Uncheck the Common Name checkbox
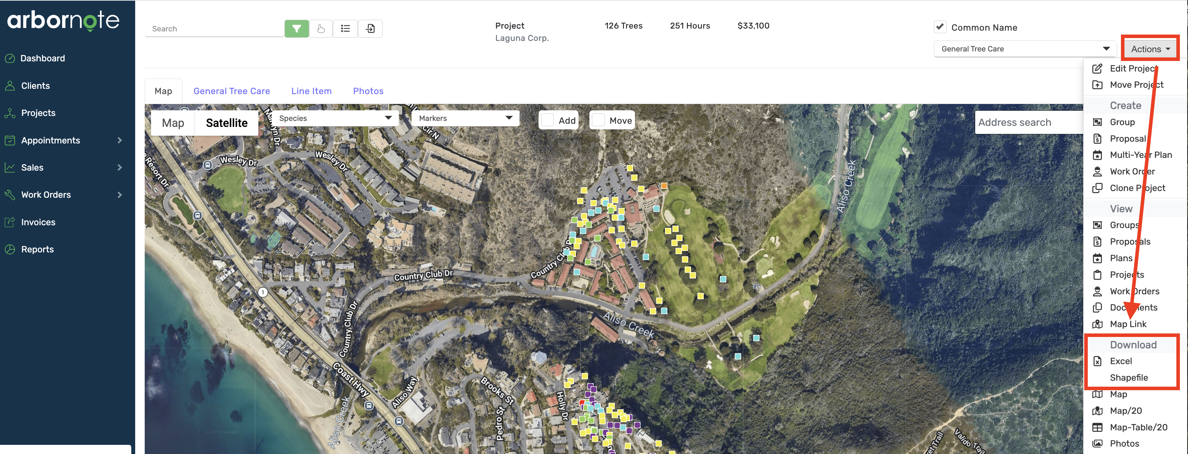 [940, 27]
